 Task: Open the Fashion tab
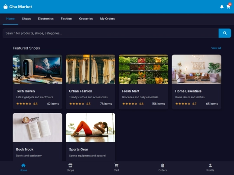coord(66,19)
